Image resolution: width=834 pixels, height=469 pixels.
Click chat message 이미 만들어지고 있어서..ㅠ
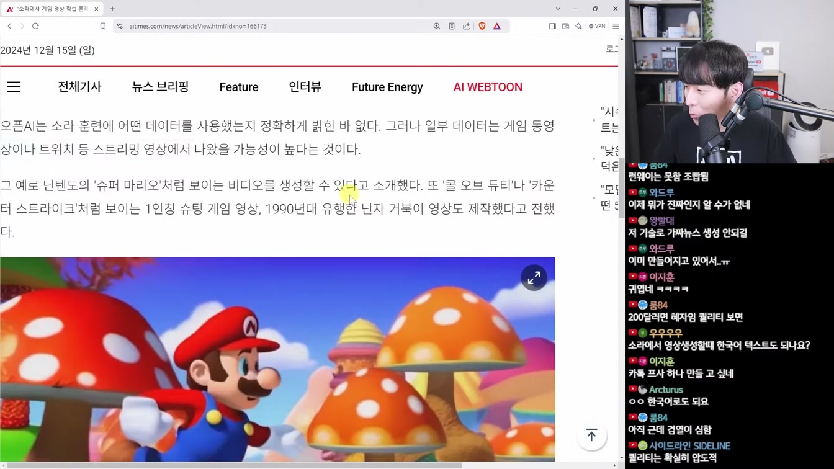coord(679,261)
